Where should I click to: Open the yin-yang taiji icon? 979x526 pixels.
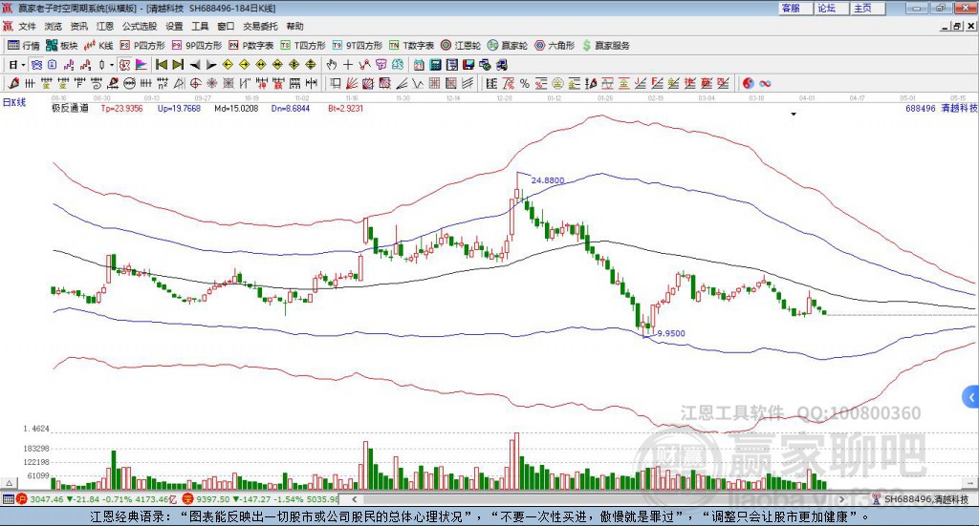click(748, 83)
